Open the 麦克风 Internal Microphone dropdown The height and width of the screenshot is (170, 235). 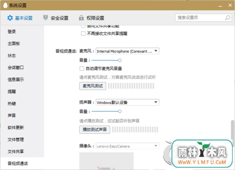[x=127, y=51]
